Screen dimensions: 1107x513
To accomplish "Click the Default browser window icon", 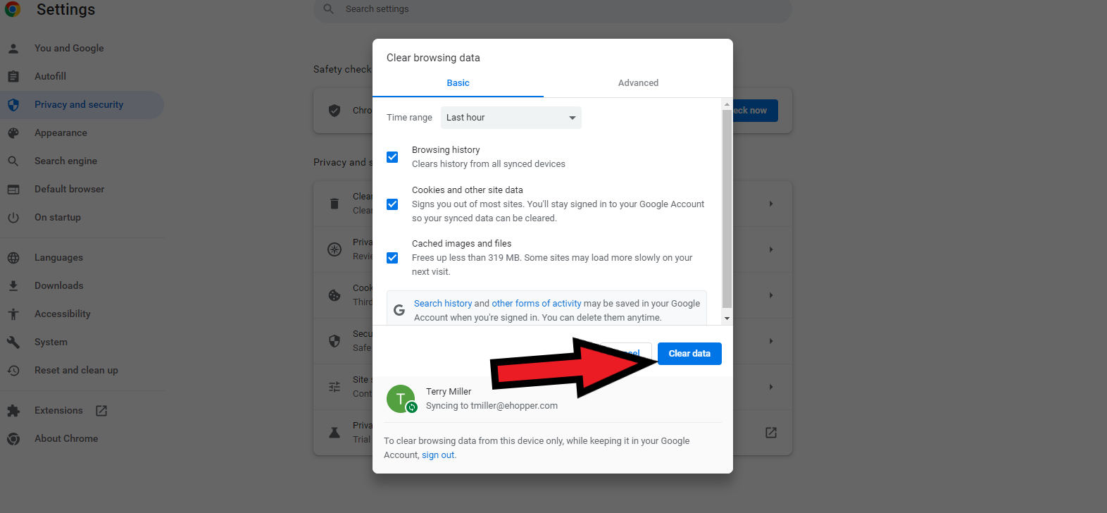I will [13, 189].
